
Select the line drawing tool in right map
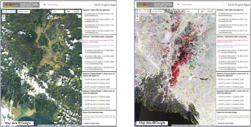click(142, 11)
